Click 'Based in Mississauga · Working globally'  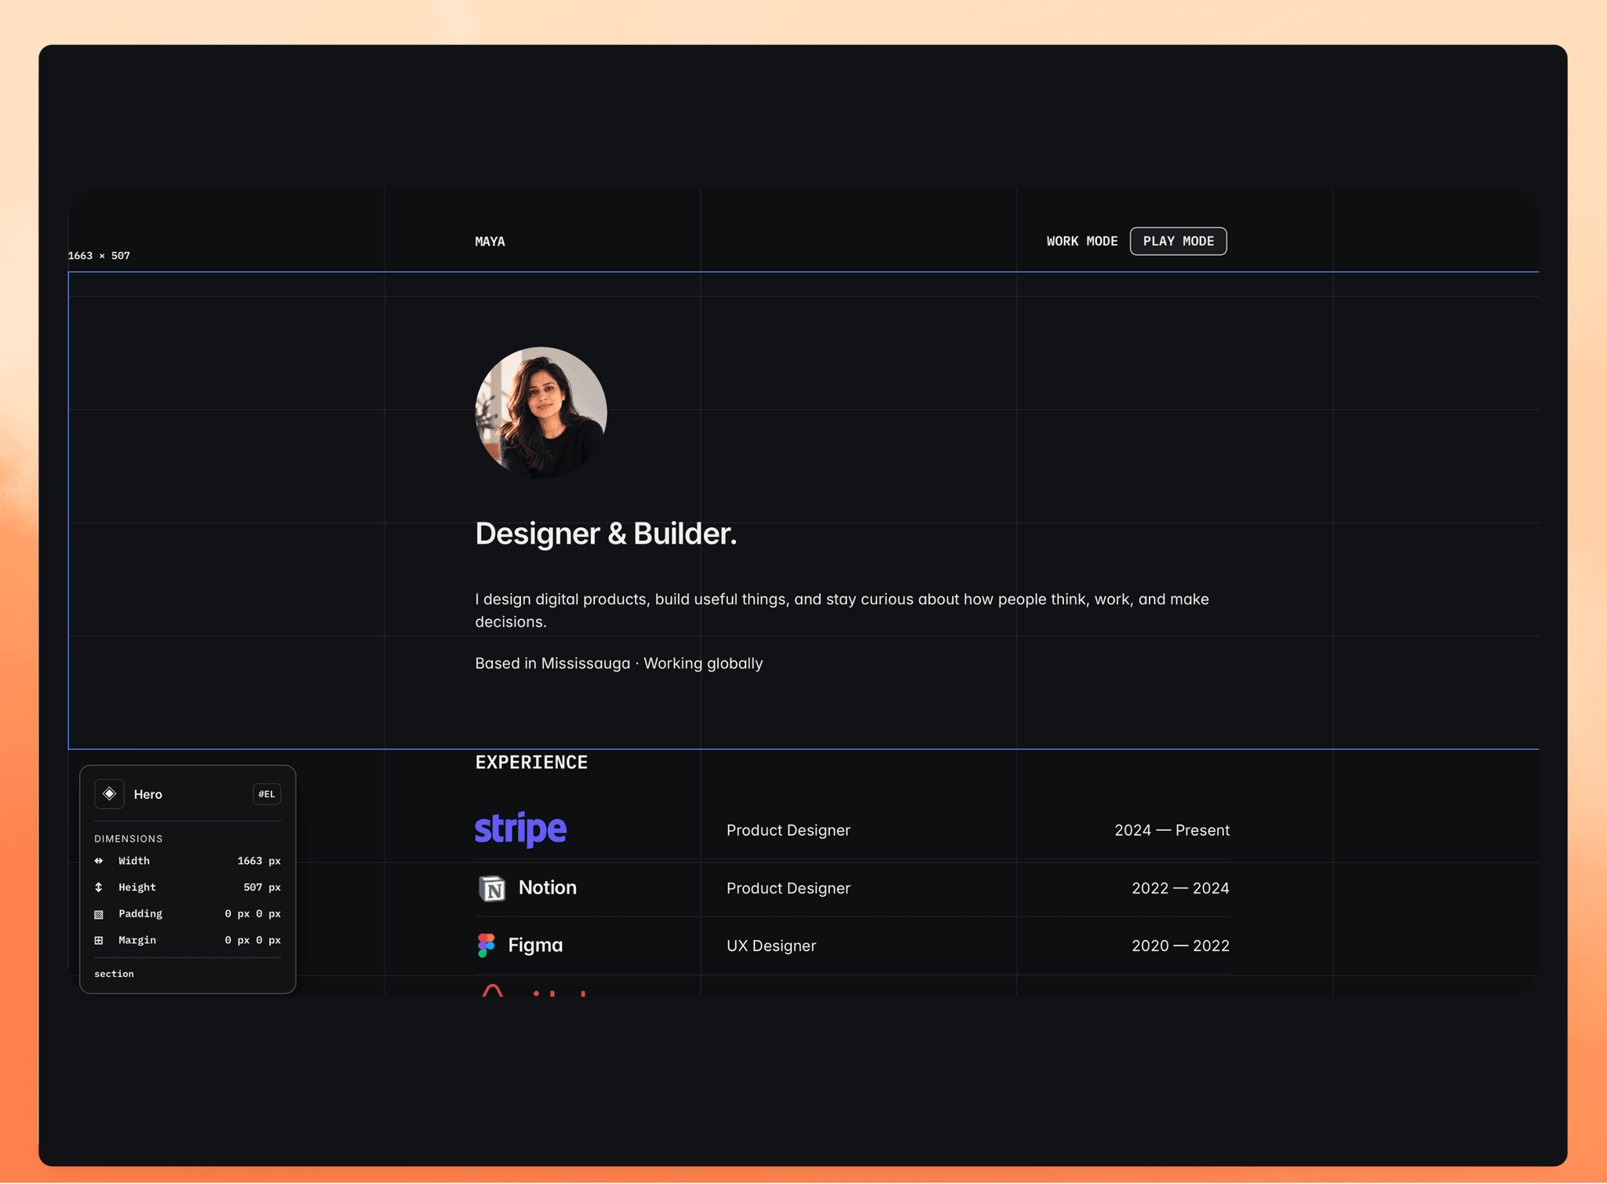point(619,664)
